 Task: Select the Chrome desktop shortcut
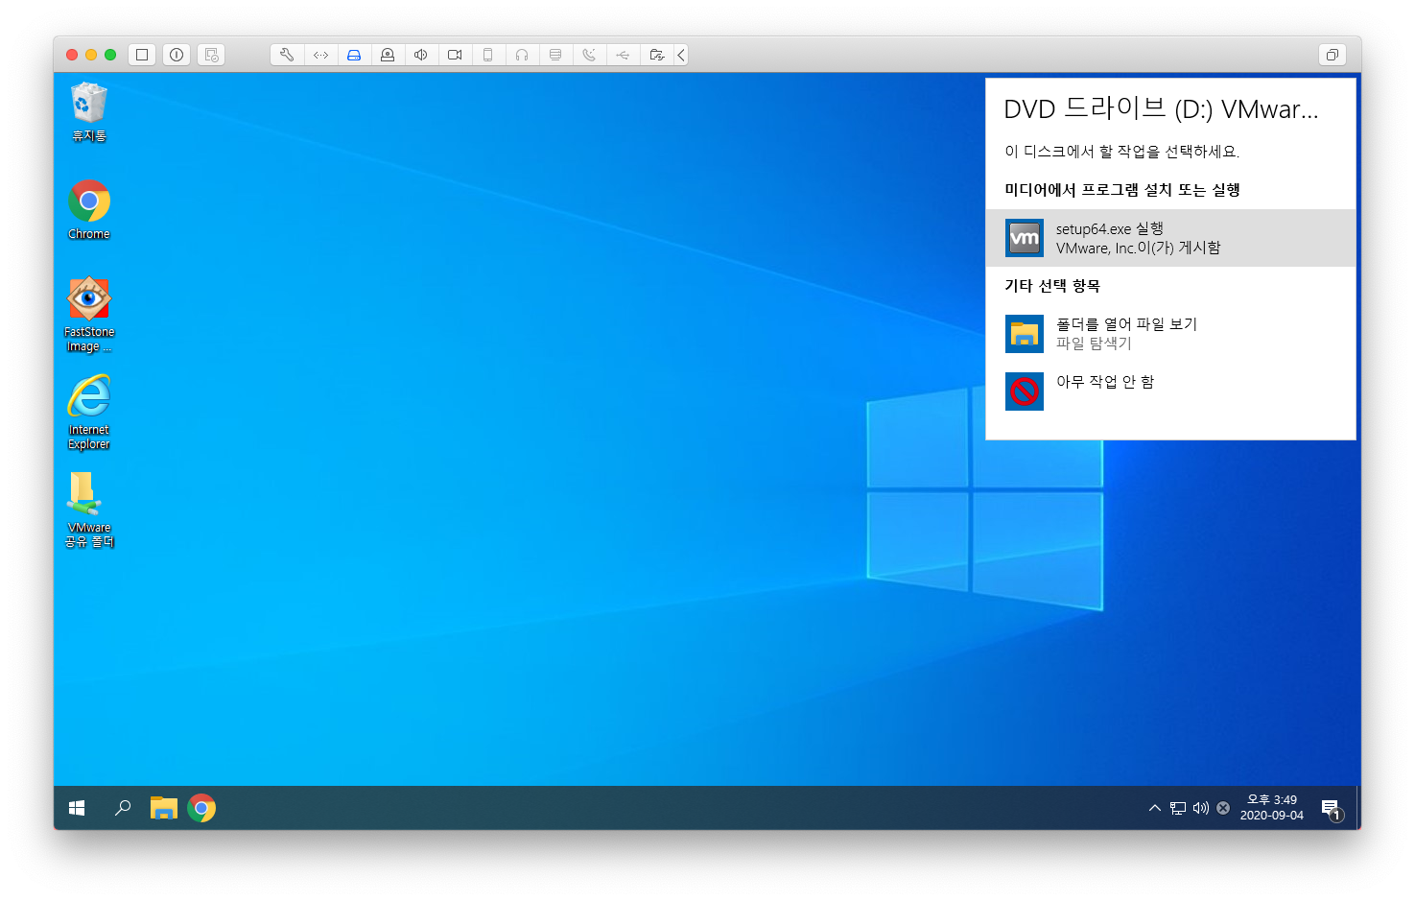(89, 210)
